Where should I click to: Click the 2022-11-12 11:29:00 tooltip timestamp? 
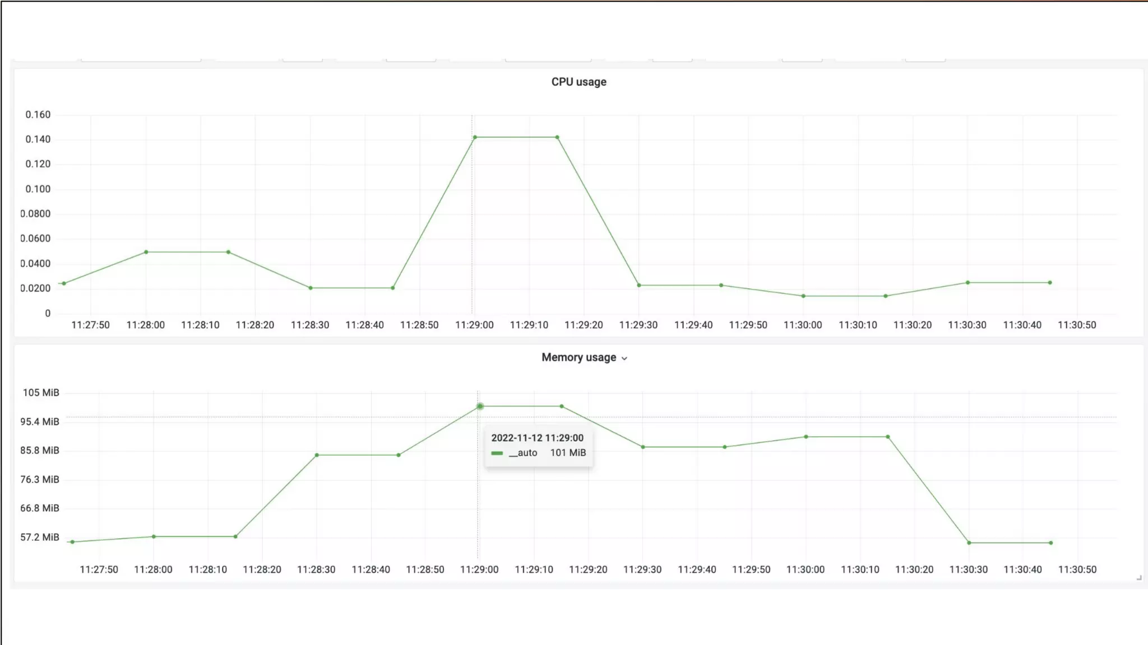[x=537, y=438]
